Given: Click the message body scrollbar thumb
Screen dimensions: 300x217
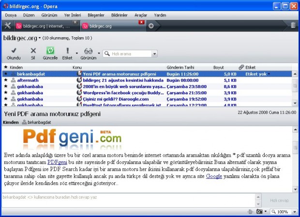Looking at the screenshot, I should [x=295, y=147].
